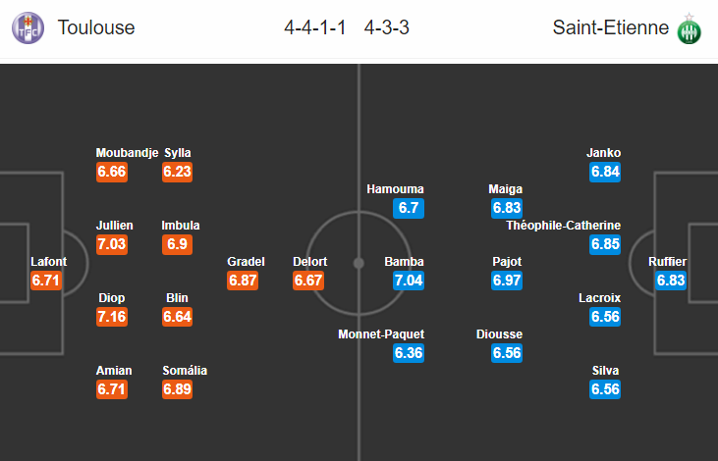Click the Saint-Etienne green club crest

pyautogui.click(x=690, y=29)
